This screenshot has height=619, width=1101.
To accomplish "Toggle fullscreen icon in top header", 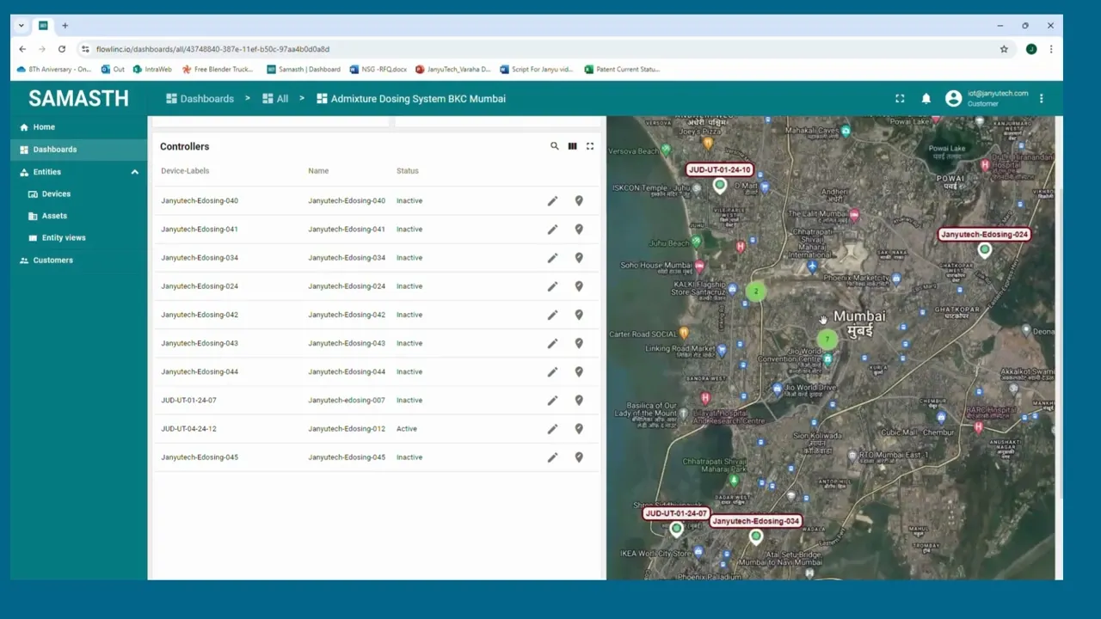I will click(900, 99).
